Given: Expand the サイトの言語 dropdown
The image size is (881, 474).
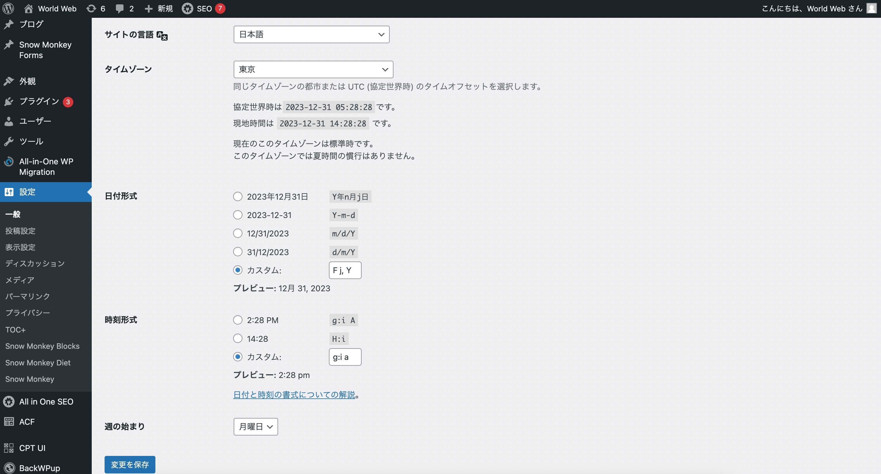Looking at the screenshot, I should point(312,34).
